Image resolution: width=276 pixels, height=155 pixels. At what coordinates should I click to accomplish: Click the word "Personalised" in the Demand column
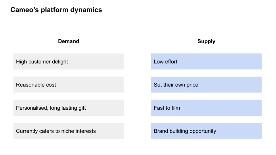click(x=32, y=108)
